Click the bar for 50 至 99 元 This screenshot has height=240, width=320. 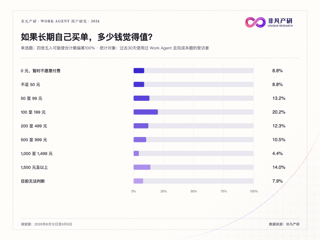tap(141, 98)
